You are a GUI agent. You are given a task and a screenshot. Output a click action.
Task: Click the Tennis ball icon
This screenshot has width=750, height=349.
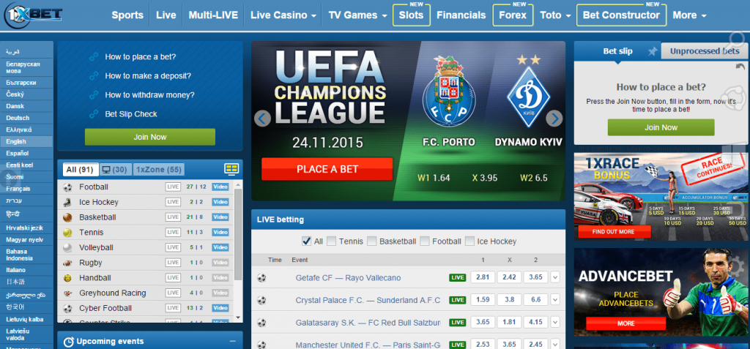click(67, 233)
